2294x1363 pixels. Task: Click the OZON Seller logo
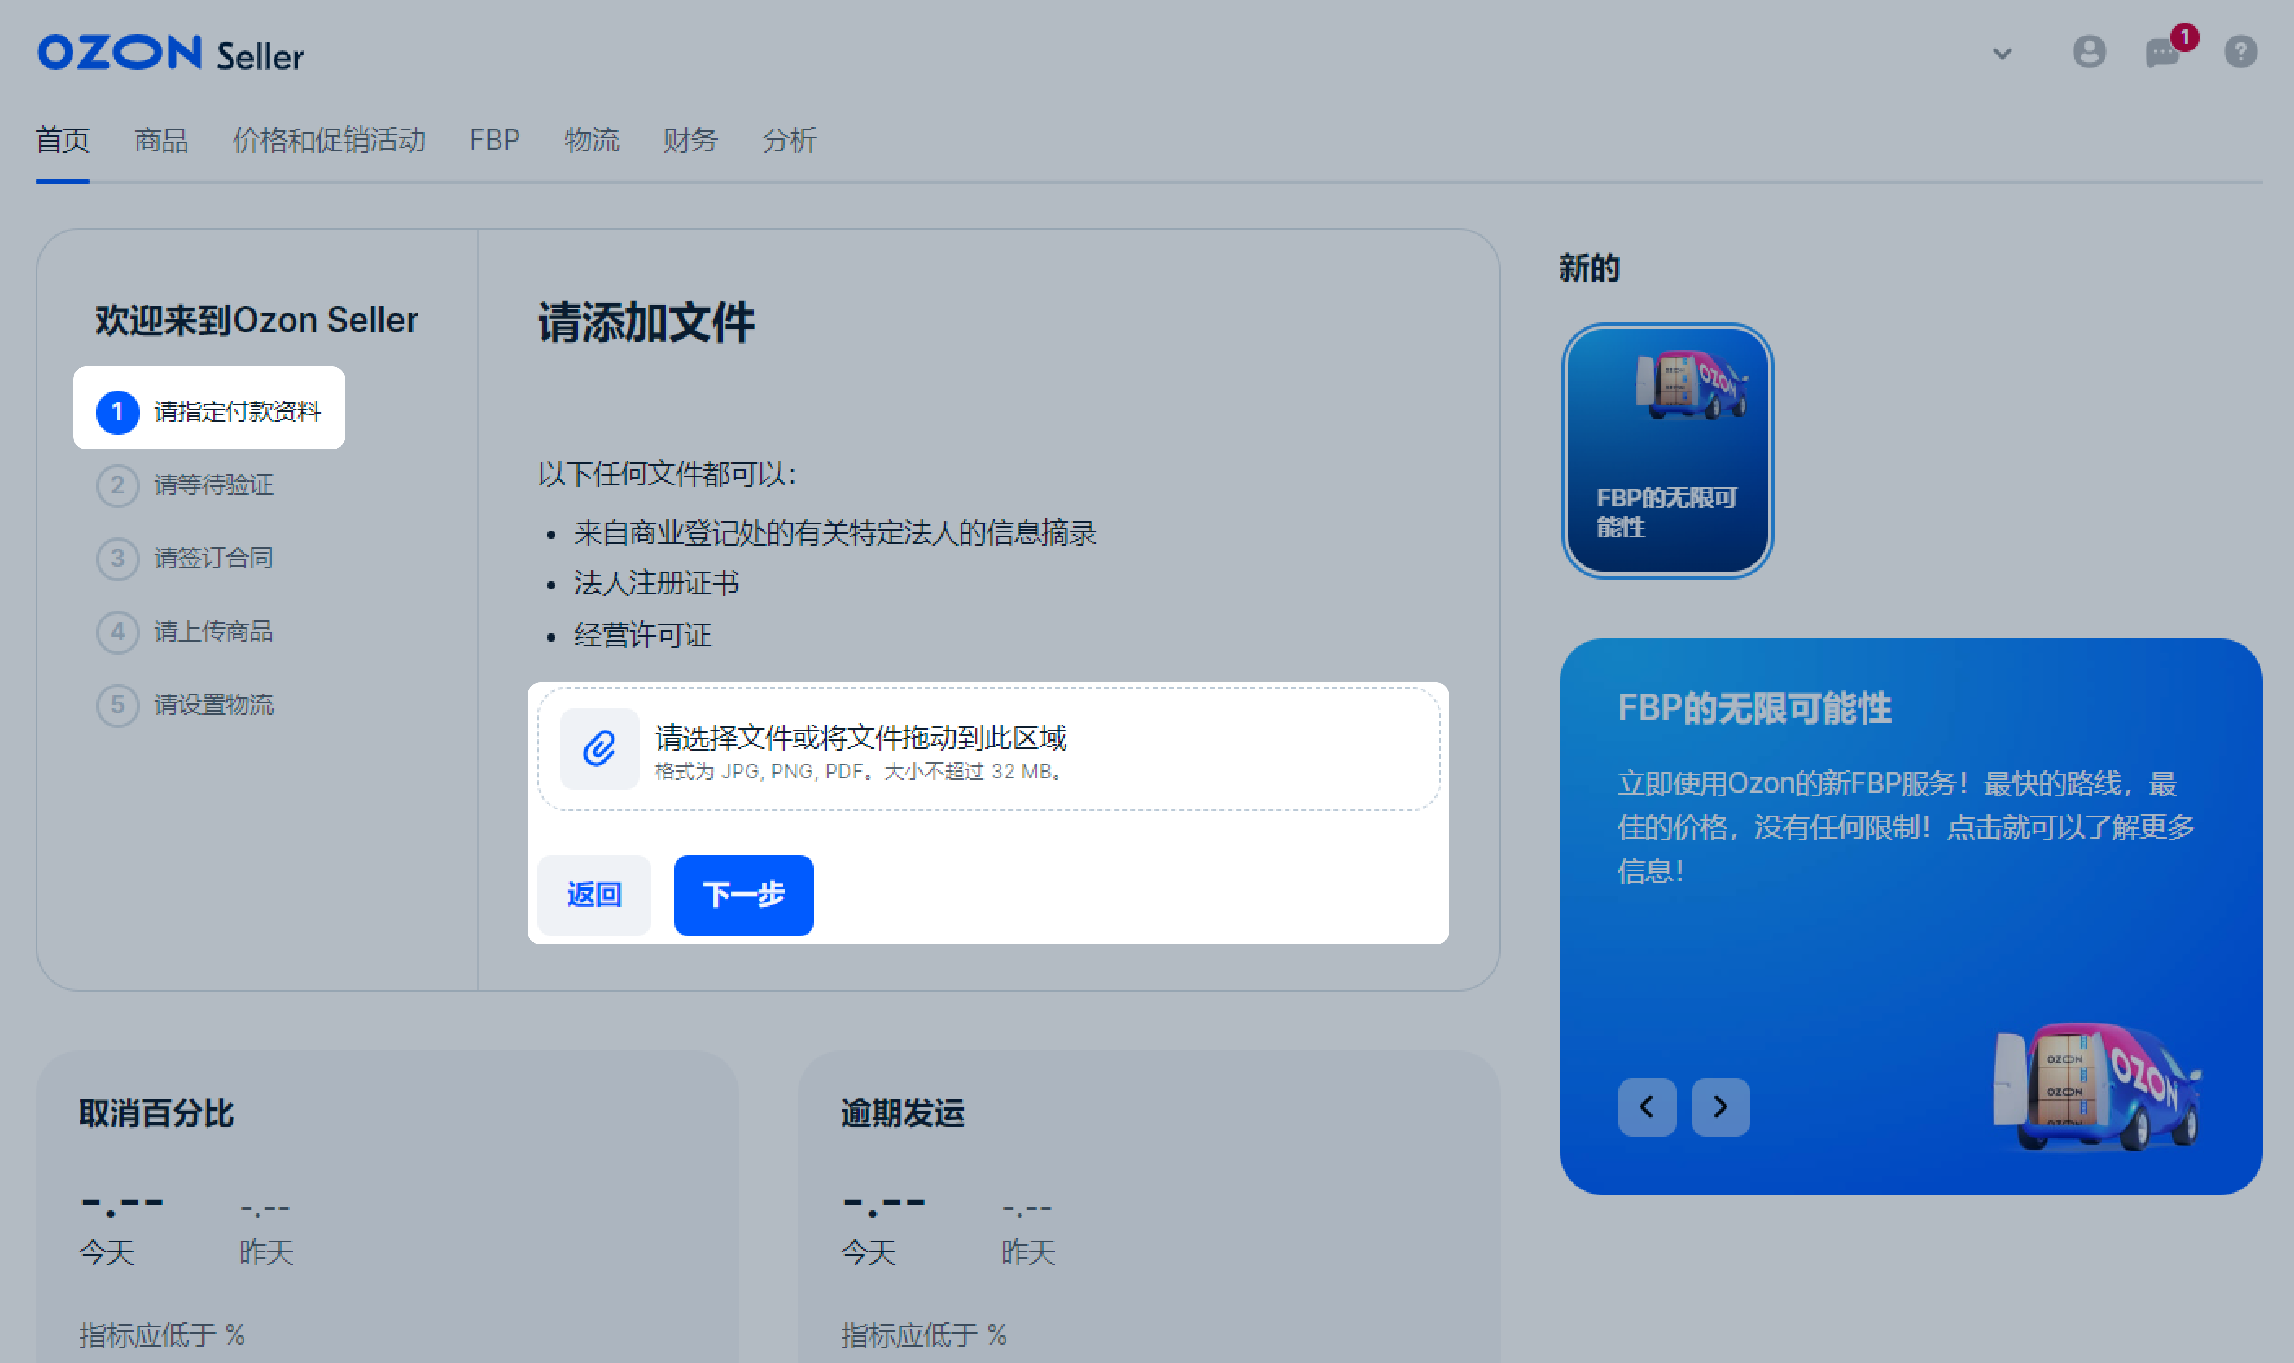(170, 53)
